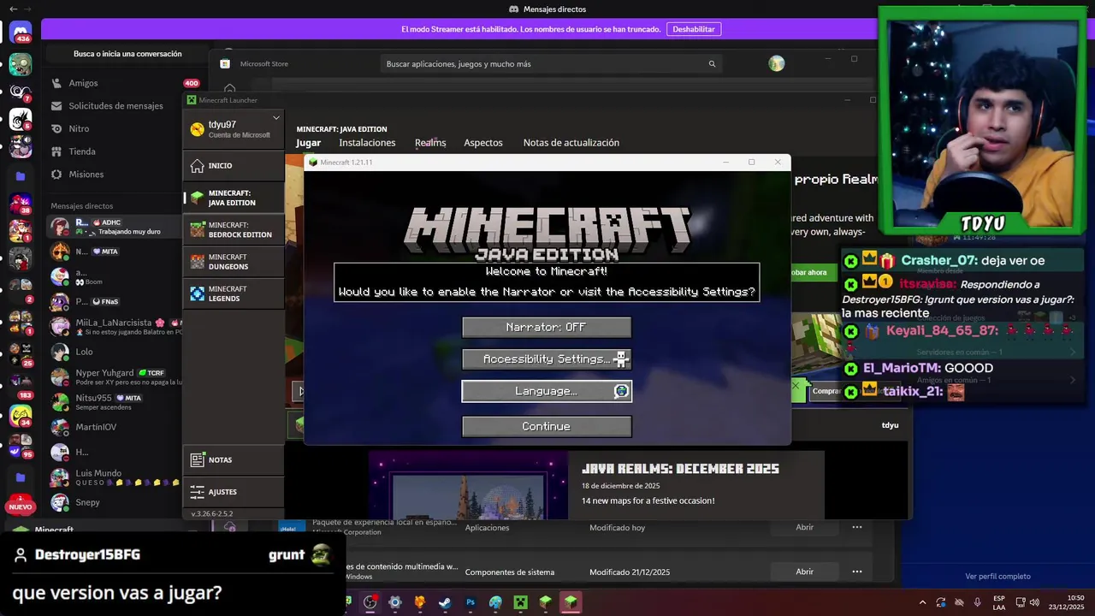Screen dimensions: 1095x616
Task: Open OBS Studio from the taskbar
Action: pos(370,602)
